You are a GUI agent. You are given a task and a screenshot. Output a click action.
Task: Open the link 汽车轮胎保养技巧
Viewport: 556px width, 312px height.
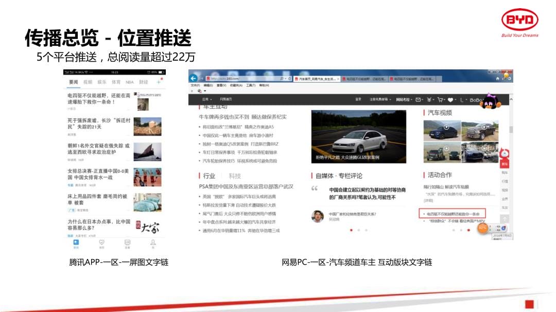click(x=240, y=161)
